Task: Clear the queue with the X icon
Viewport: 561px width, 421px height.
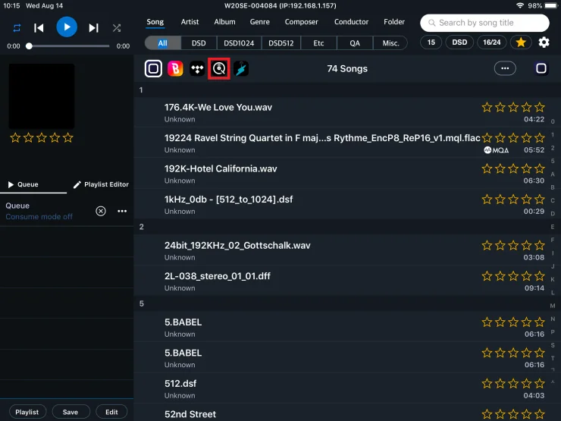Action: (x=101, y=211)
